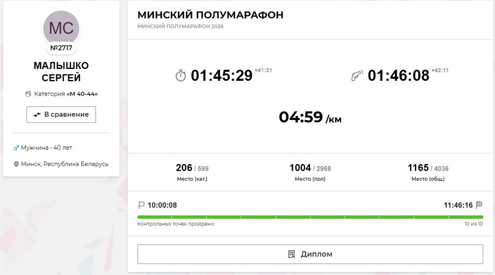Image resolution: width=495 pixels, height=275 pixels.
Task: Click the checkered finish flag icon
Action: pos(479,205)
